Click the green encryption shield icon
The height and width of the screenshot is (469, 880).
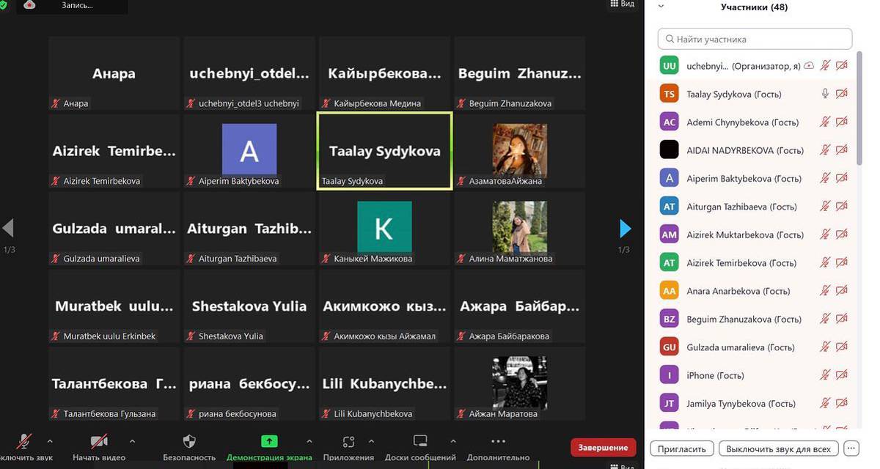pyautogui.click(x=4, y=4)
